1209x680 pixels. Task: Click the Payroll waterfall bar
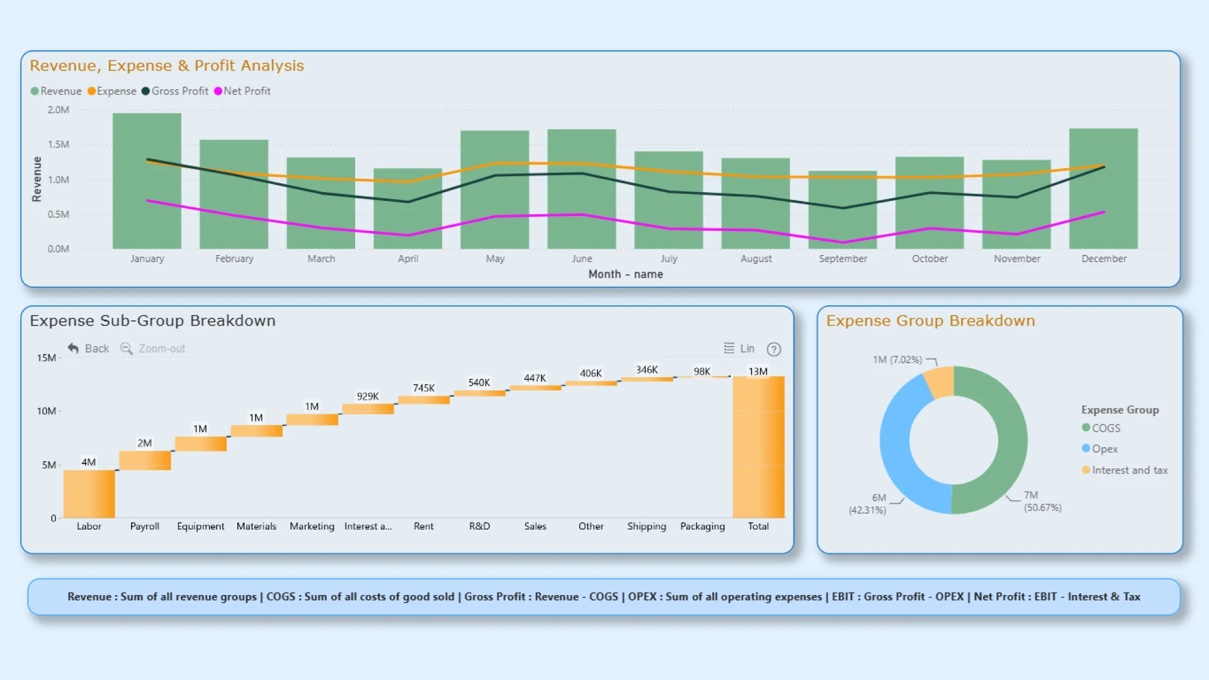145,460
